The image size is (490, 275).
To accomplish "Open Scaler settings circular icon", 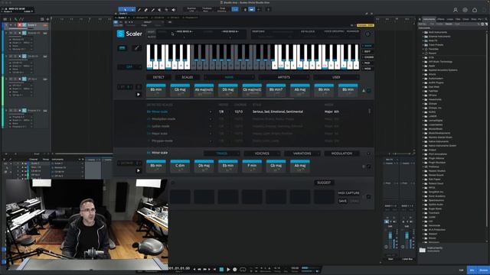I will point(367,34).
